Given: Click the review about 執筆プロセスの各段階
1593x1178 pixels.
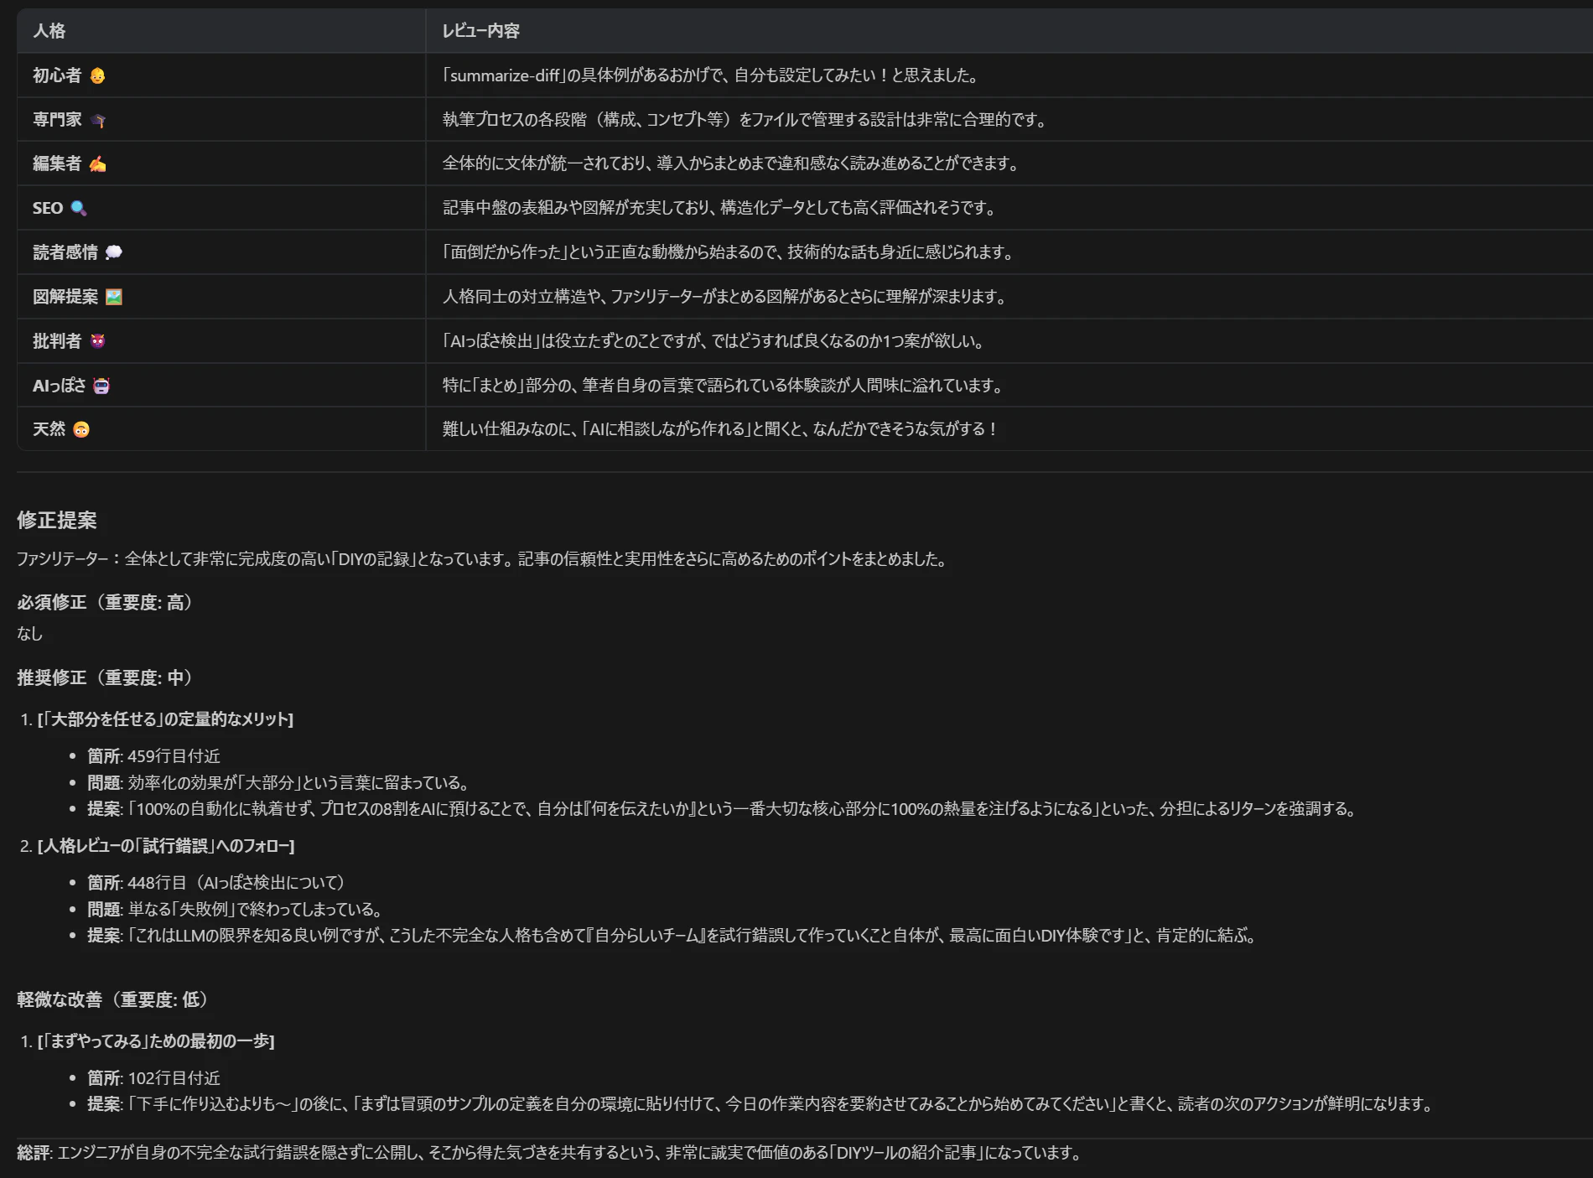Looking at the screenshot, I should [745, 120].
